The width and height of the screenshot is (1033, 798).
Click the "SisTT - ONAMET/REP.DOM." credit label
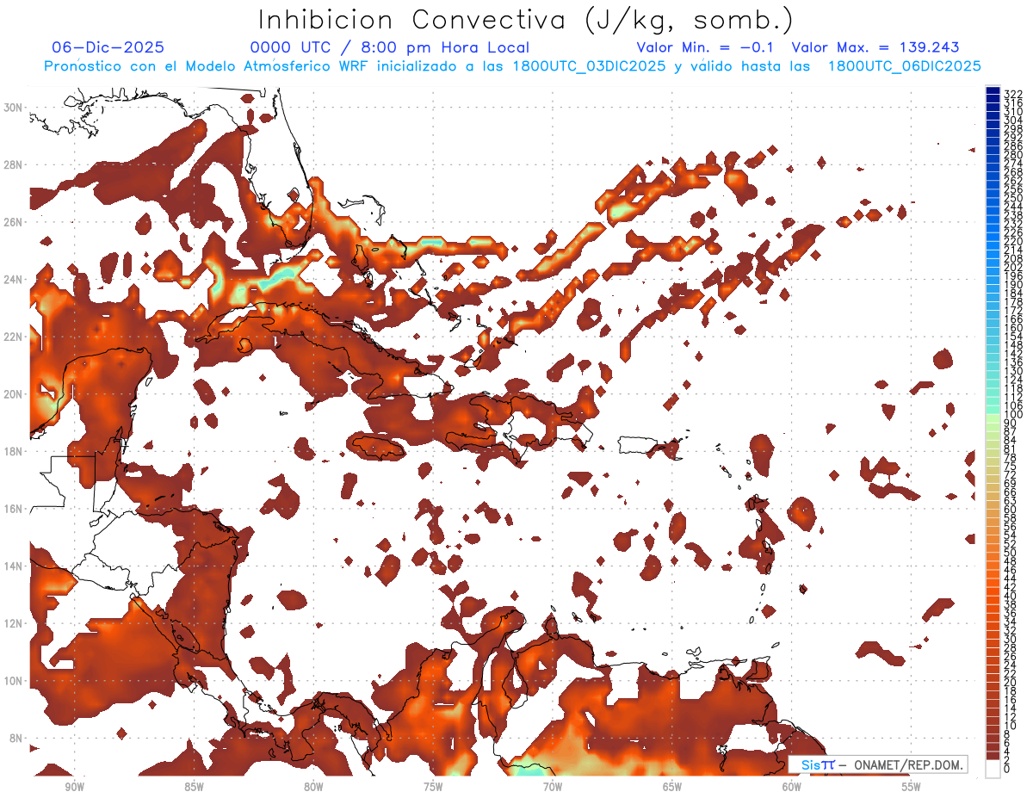tap(879, 765)
